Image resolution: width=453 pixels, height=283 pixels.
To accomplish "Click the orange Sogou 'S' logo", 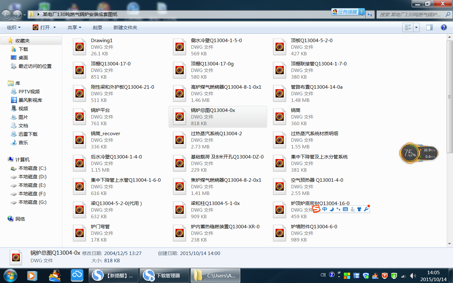I will point(316,209).
